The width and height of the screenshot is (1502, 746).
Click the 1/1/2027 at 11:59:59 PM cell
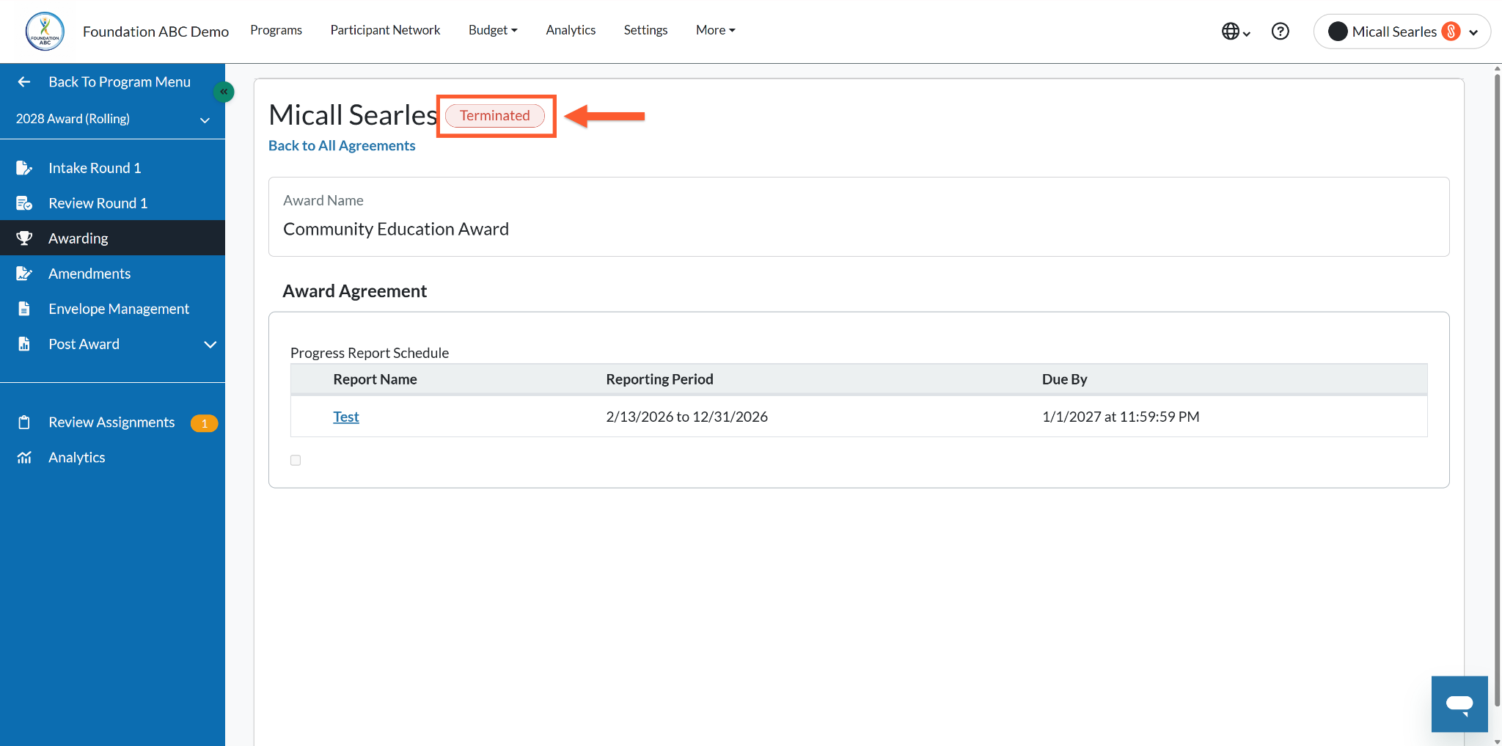[1121, 417]
